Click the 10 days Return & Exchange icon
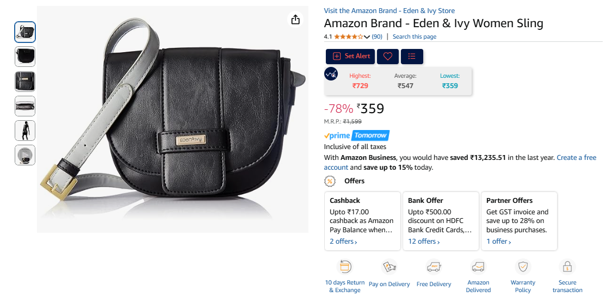Screen dimensions: 606x297 (344, 267)
